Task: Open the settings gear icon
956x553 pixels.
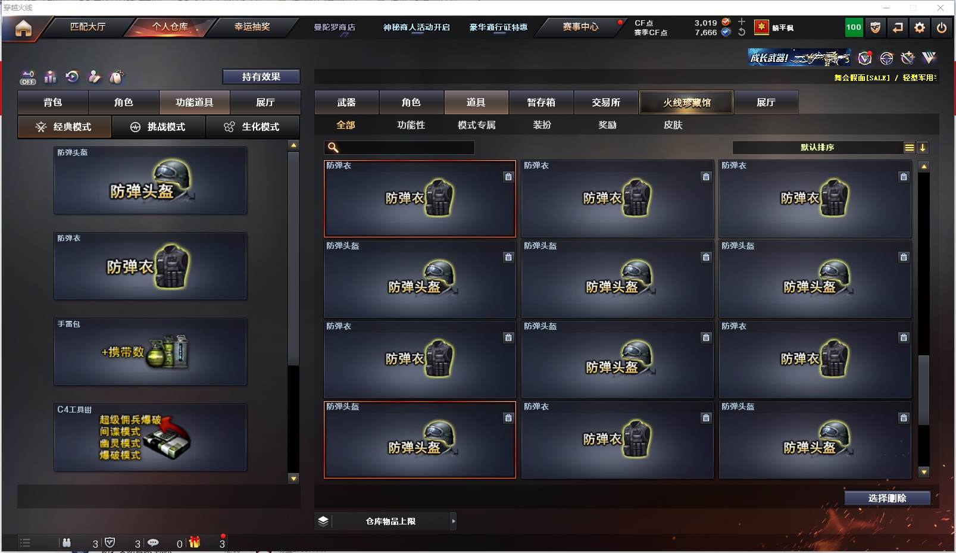Action: click(920, 27)
